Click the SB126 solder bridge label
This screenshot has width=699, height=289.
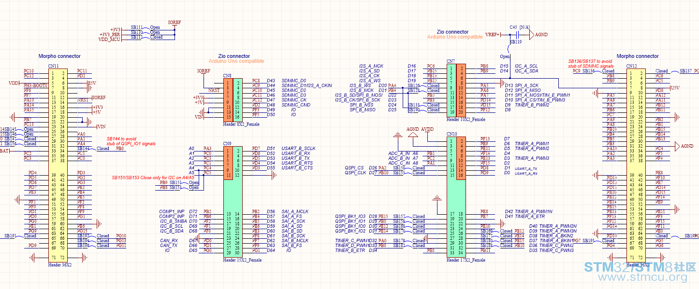click(x=414, y=85)
